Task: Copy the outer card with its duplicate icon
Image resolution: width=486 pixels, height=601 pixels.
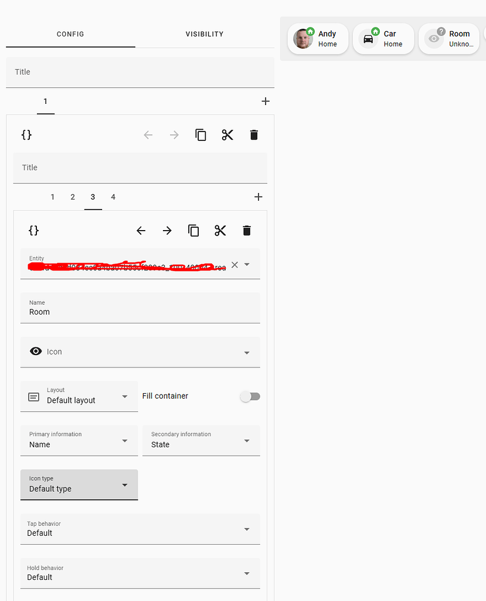Action: pyautogui.click(x=200, y=134)
